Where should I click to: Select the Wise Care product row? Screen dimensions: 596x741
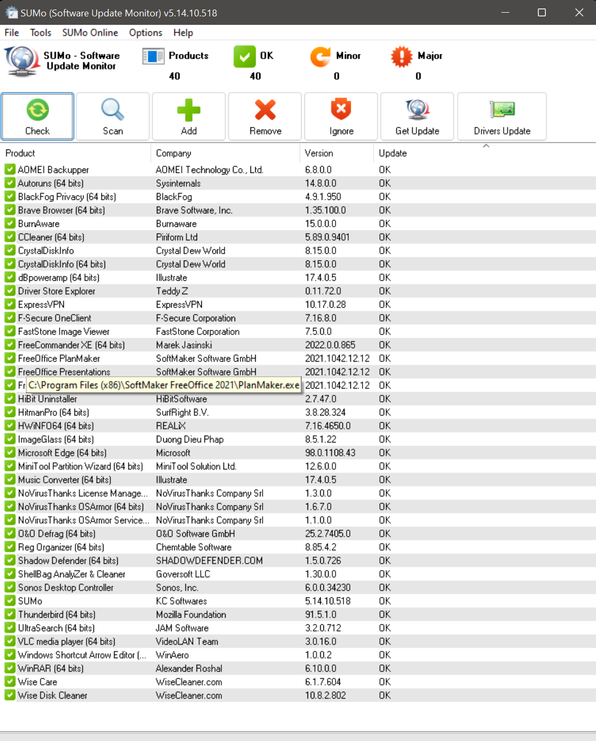coord(298,682)
